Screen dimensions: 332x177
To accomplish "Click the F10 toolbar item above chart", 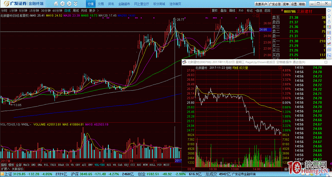I will tap(241, 11).
